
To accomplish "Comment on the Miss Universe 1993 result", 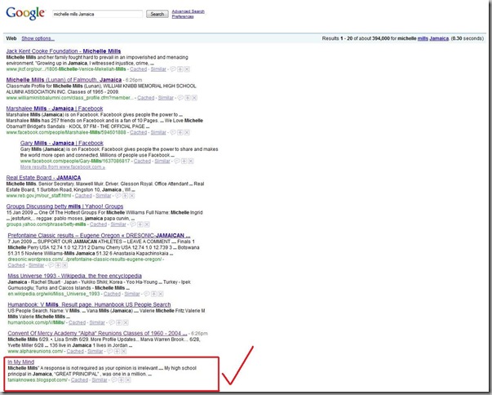I will point(147,294).
